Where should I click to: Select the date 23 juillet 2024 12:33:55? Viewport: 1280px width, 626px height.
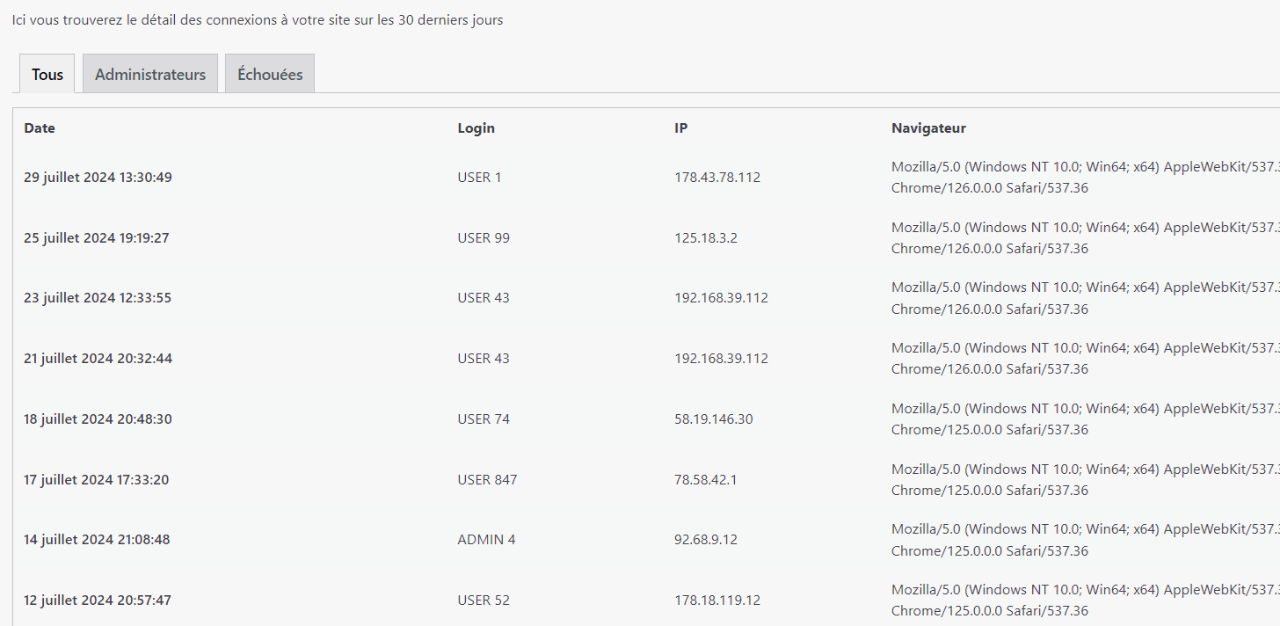[98, 298]
